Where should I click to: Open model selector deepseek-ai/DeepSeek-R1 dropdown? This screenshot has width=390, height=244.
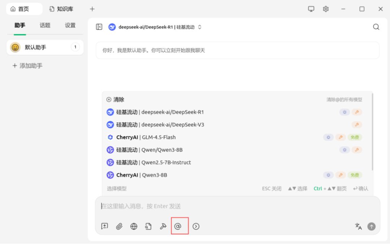[x=155, y=27]
